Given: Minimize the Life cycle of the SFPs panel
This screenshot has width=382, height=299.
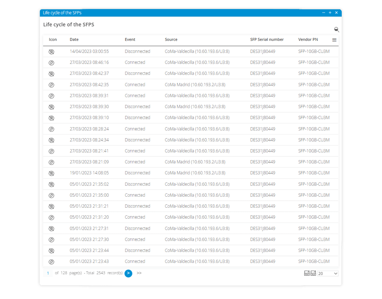Looking at the screenshot, I should coord(323,13).
